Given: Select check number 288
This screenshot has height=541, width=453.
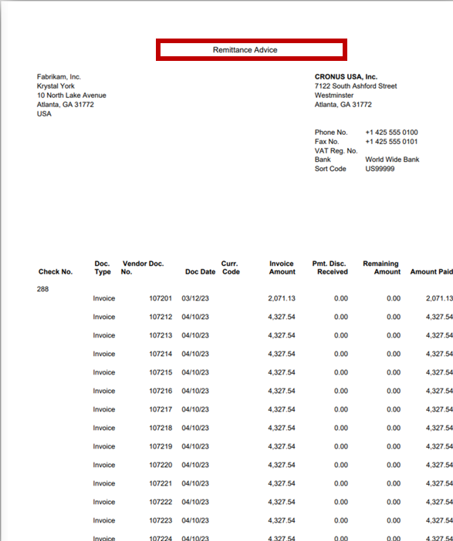Looking at the screenshot, I should click(x=43, y=289).
